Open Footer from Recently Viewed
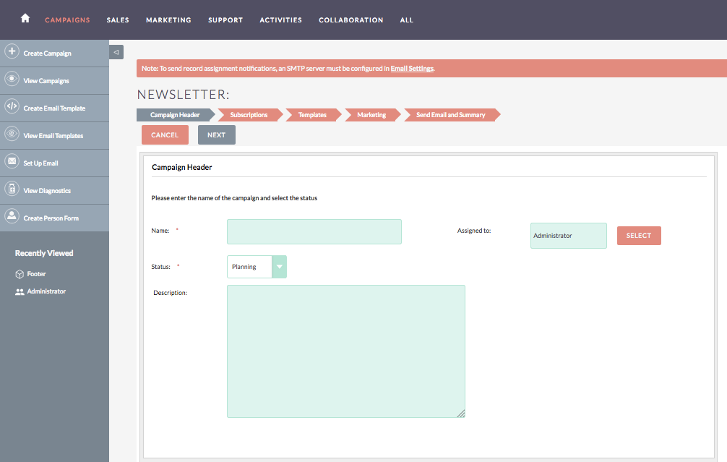Screen dimensions: 727x462 point(36,274)
